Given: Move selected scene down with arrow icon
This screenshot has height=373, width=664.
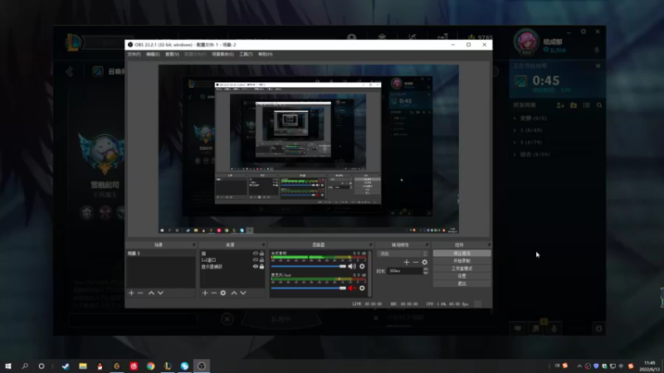Looking at the screenshot, I should (x=160, y=293).
